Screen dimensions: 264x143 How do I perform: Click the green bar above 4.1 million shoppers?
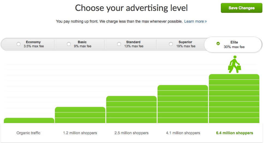point(183,104)
